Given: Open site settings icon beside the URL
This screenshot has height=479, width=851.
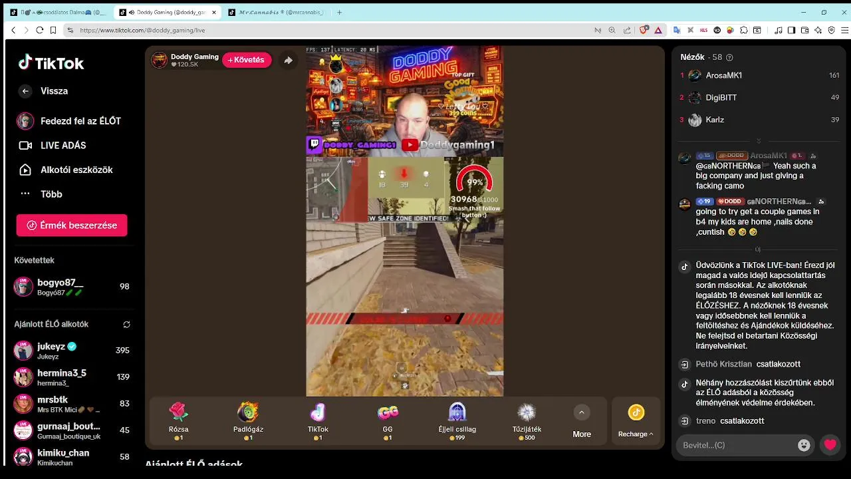Looking at the screenshot, I should pos(70,30).
